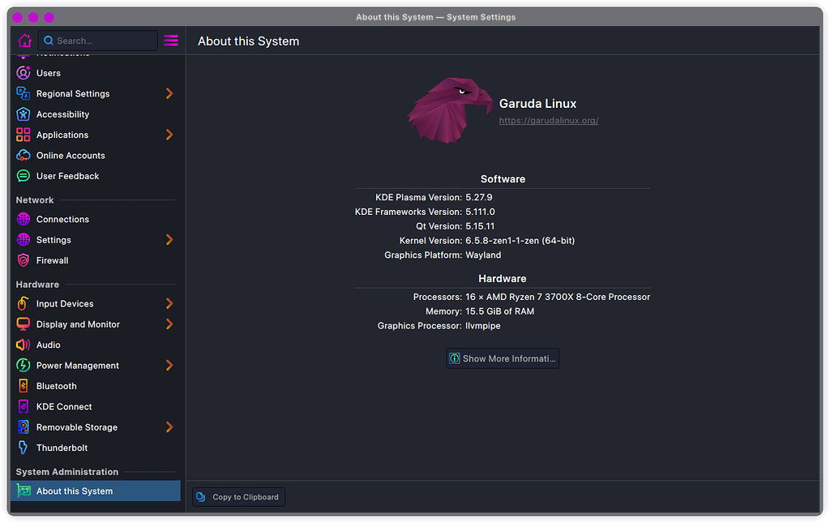Click the Copy to Clipboard button

(x=238, y=496)
